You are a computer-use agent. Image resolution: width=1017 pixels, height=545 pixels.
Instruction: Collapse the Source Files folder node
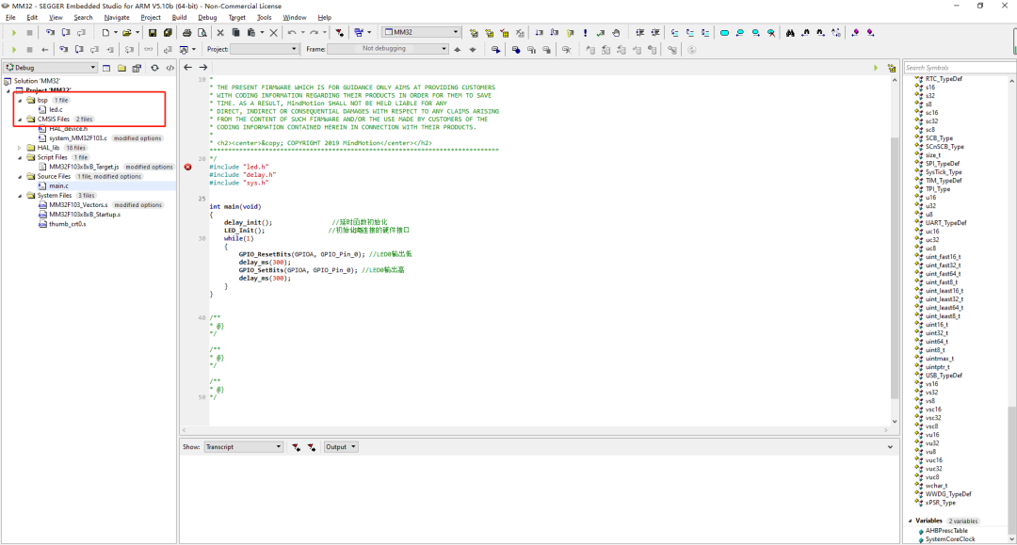(x=20, y=176)
